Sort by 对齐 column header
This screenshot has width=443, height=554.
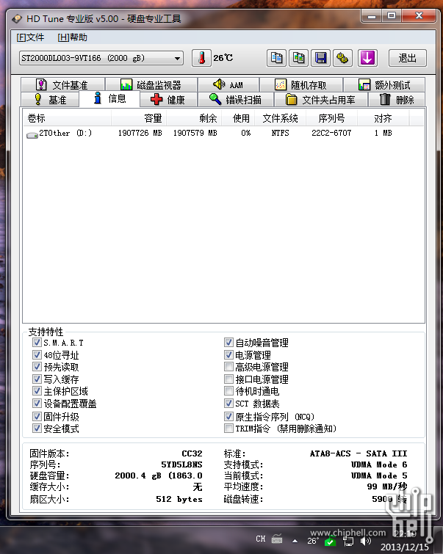coord(383,118)
